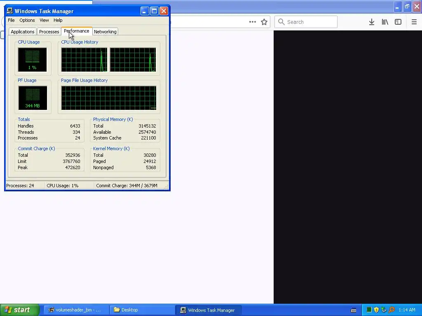Screen dimensions: 422x316
Task: Close the browser window
Action: (417, 7)
